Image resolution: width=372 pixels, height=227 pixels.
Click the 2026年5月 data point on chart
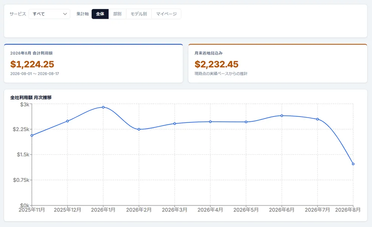coord(246,122)
